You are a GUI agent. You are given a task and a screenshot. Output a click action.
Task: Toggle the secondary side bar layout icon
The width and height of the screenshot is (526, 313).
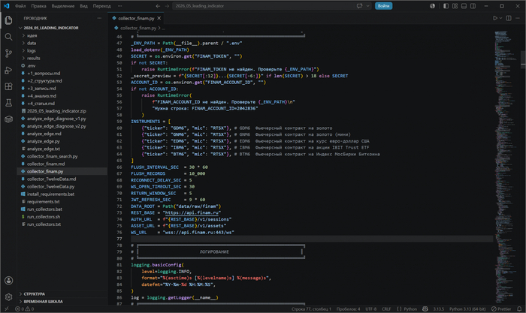coord(473,6)
